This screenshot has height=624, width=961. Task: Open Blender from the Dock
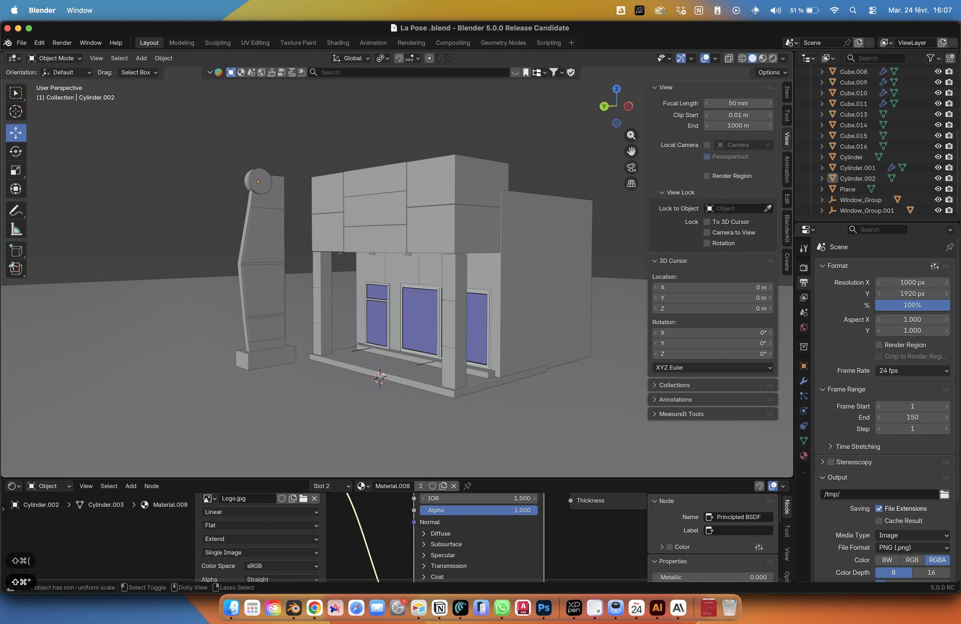tap(293, 608)
